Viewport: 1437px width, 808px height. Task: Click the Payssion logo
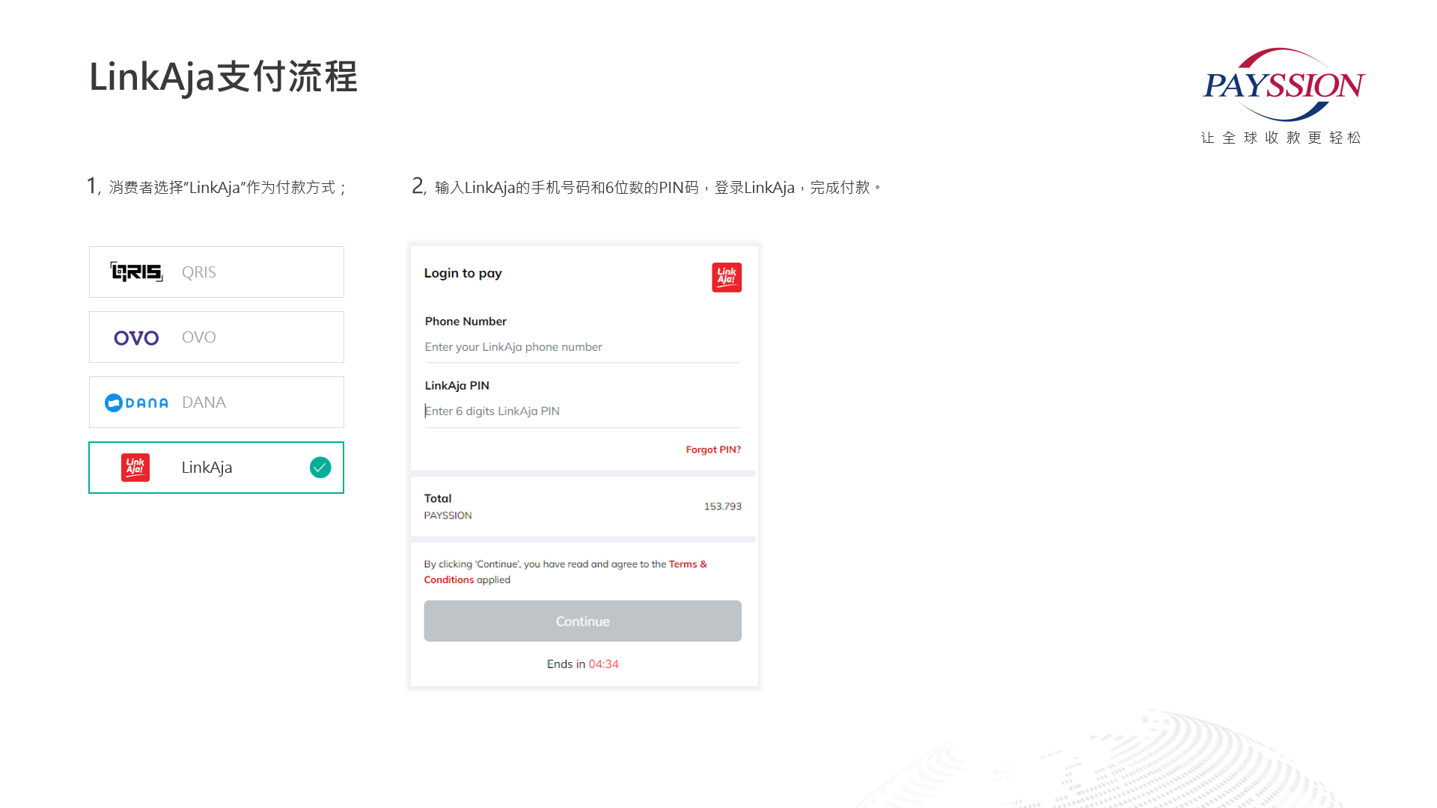[x=1284, y=85]
